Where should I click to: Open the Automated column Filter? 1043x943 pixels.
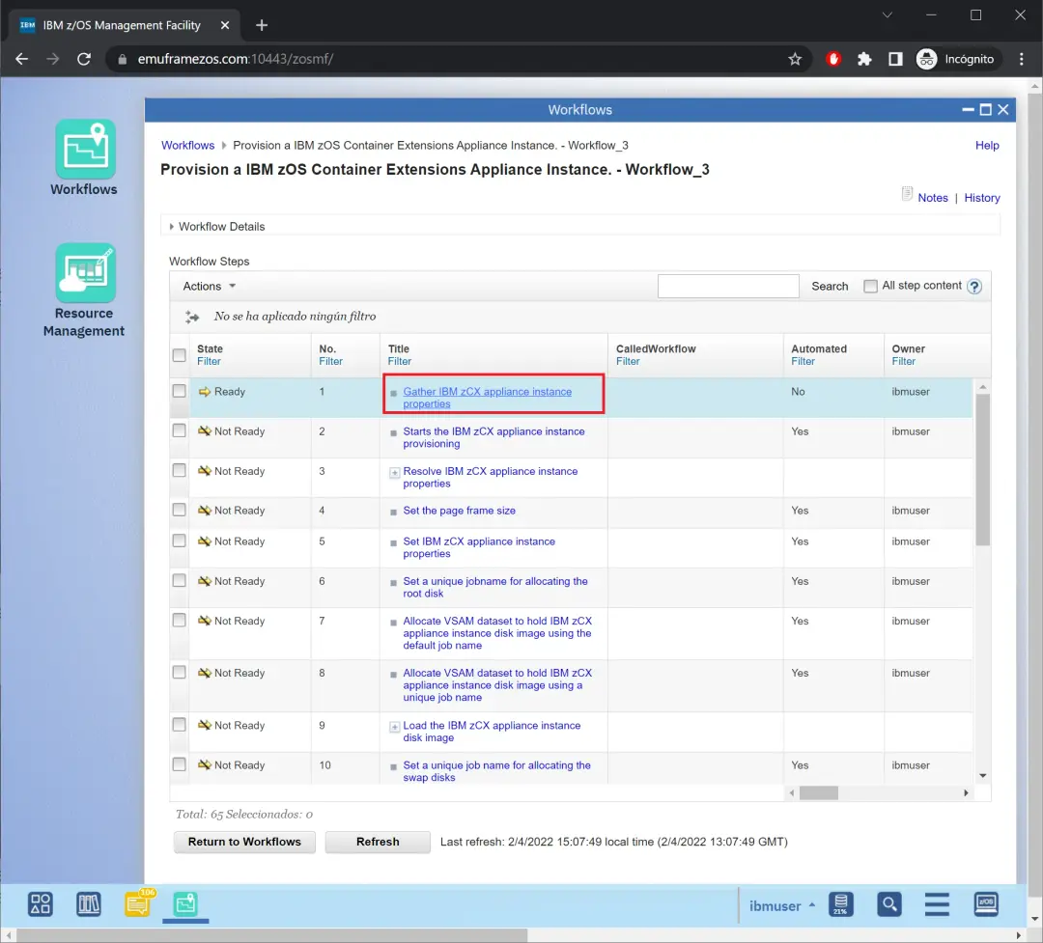point(803,361)
